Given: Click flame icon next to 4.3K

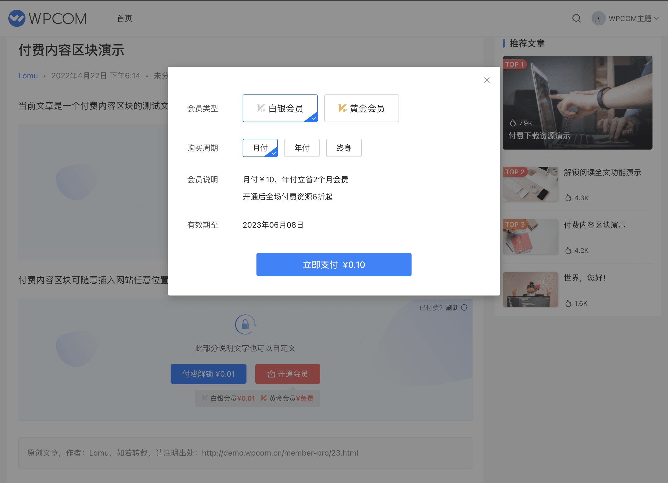Looking at the screenshot, I should tap(568, 198).
